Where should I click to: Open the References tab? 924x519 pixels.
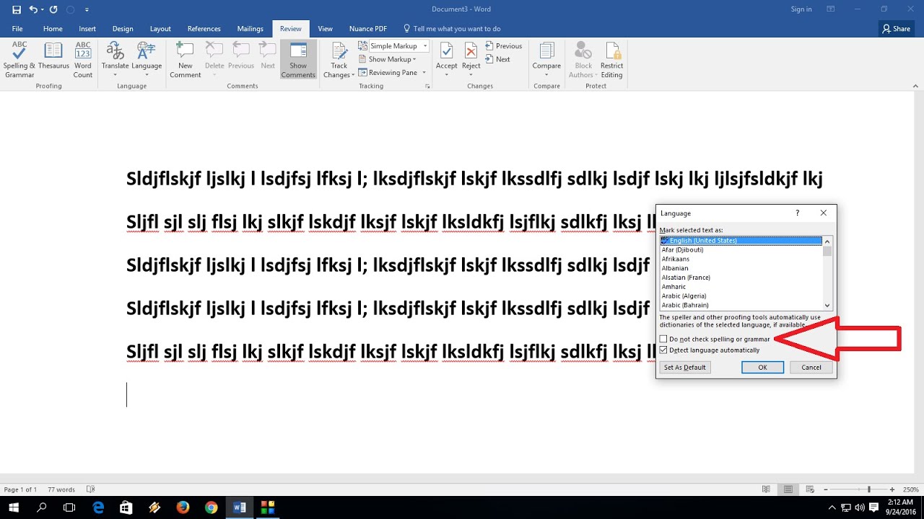pos(204,29)
